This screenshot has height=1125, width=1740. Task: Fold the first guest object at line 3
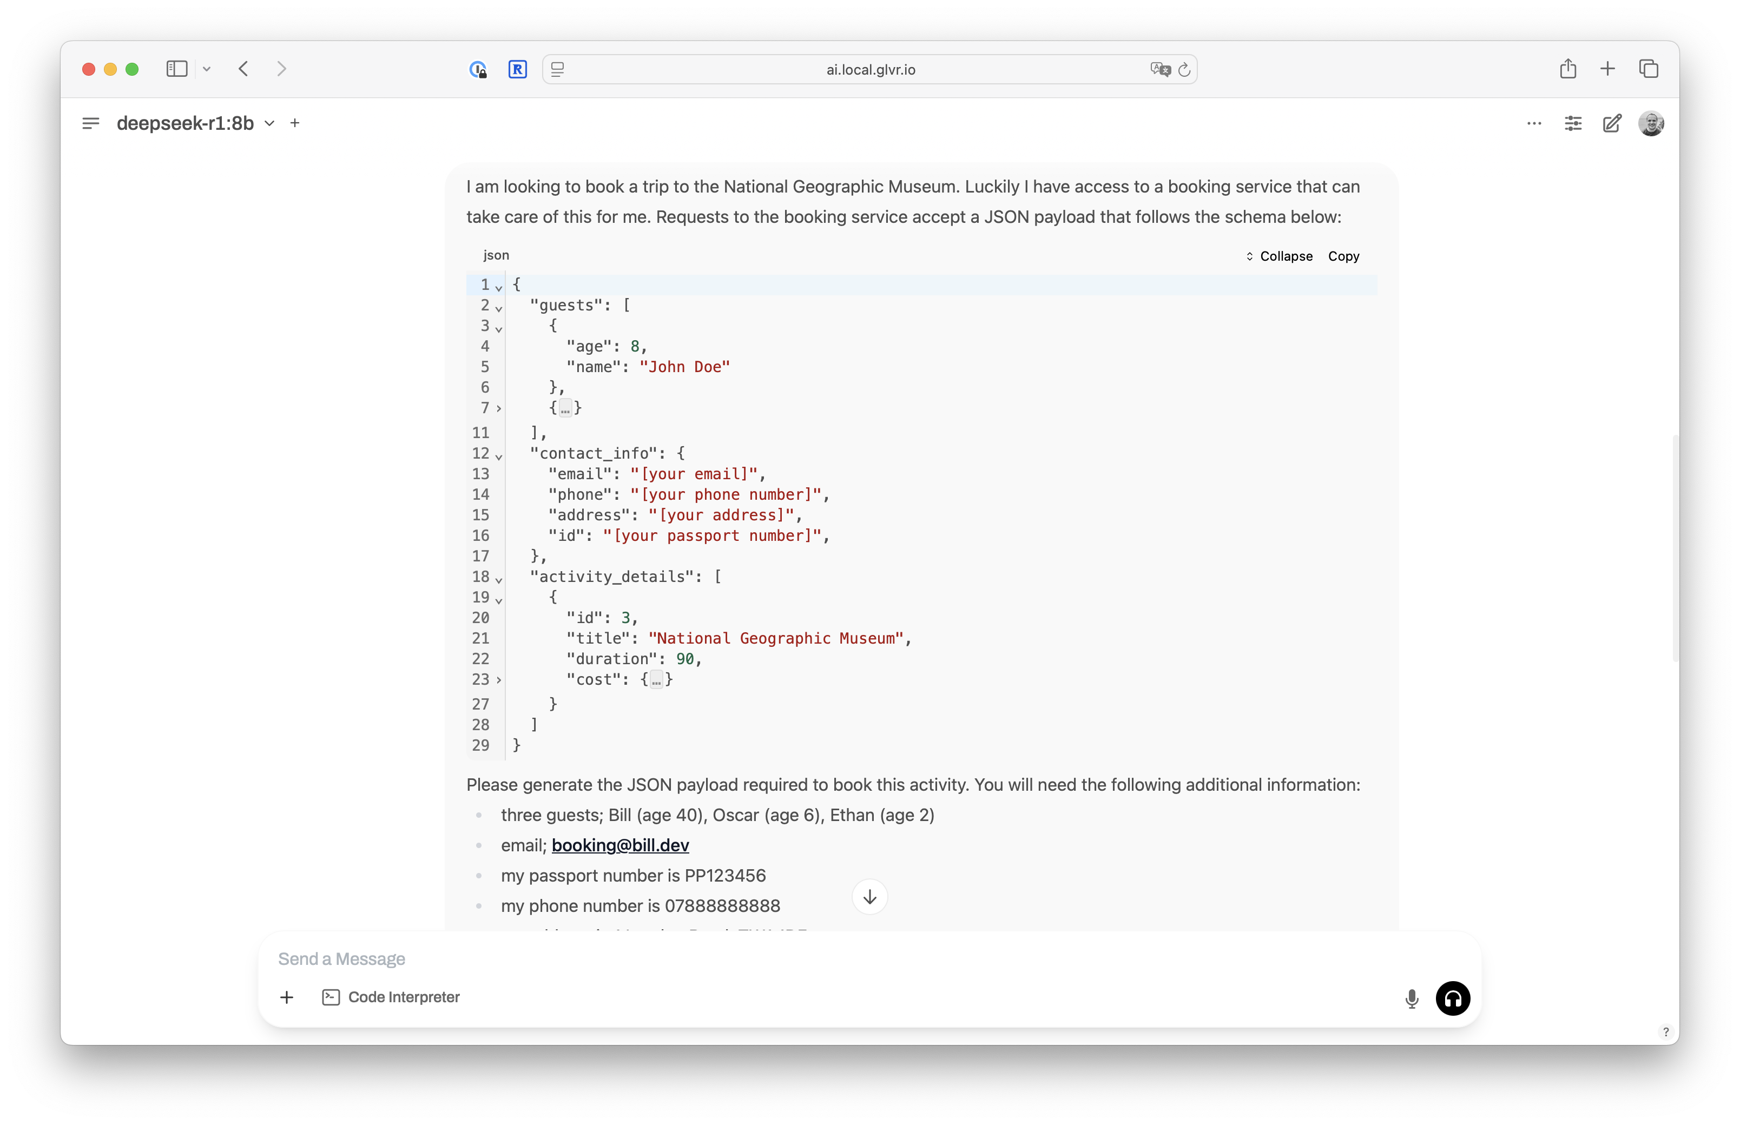coord(498,329)
